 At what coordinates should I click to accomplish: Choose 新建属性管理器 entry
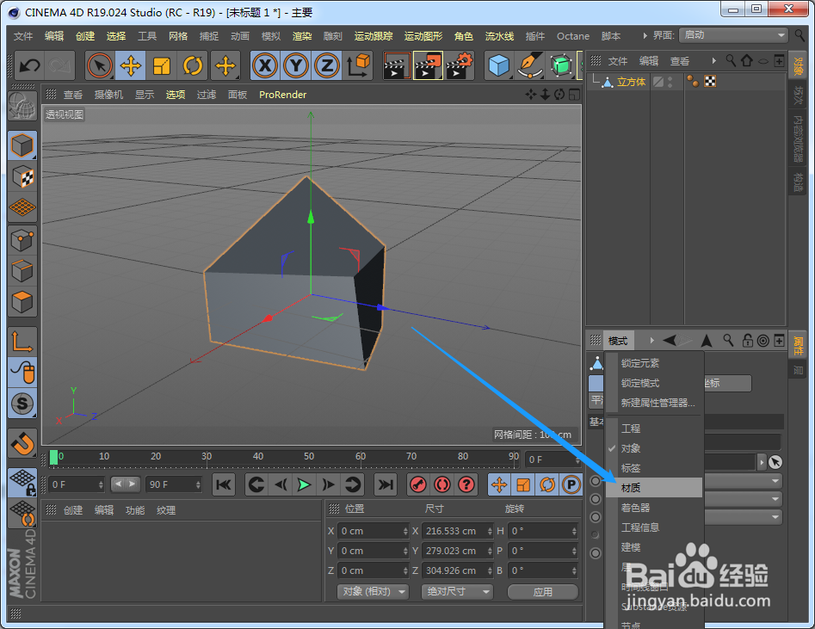coord(654,403)
